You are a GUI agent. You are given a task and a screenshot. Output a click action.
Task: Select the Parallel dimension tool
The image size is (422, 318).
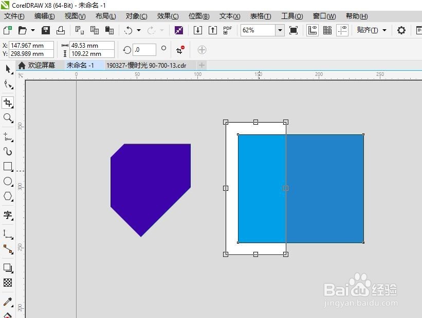pos(8,234)
